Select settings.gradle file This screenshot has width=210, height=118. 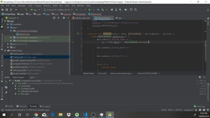[26, 70]
